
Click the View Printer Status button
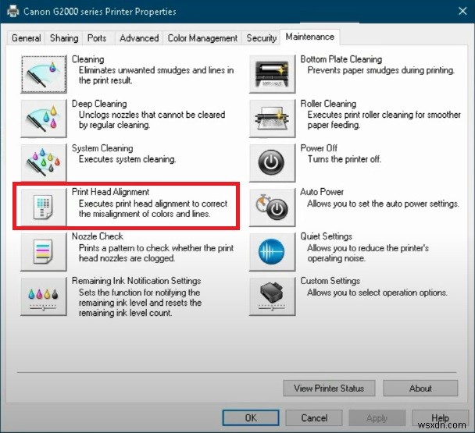329,389
